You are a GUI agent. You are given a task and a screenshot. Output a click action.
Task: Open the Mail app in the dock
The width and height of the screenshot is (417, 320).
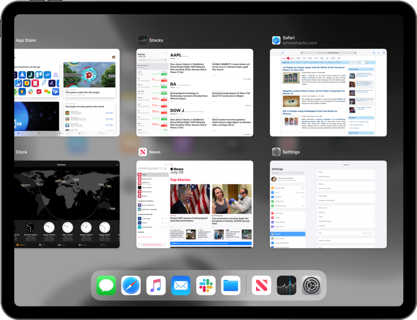(x=181, y=285)
